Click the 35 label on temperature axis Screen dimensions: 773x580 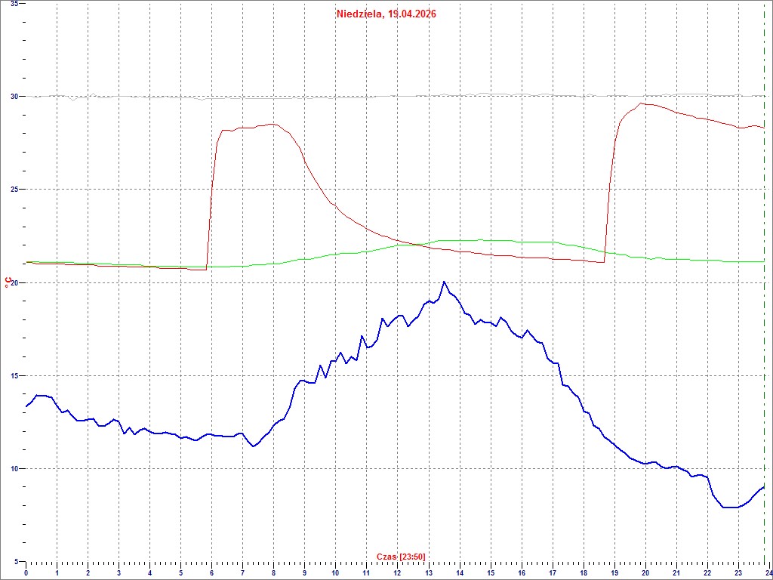click(14, 4)
